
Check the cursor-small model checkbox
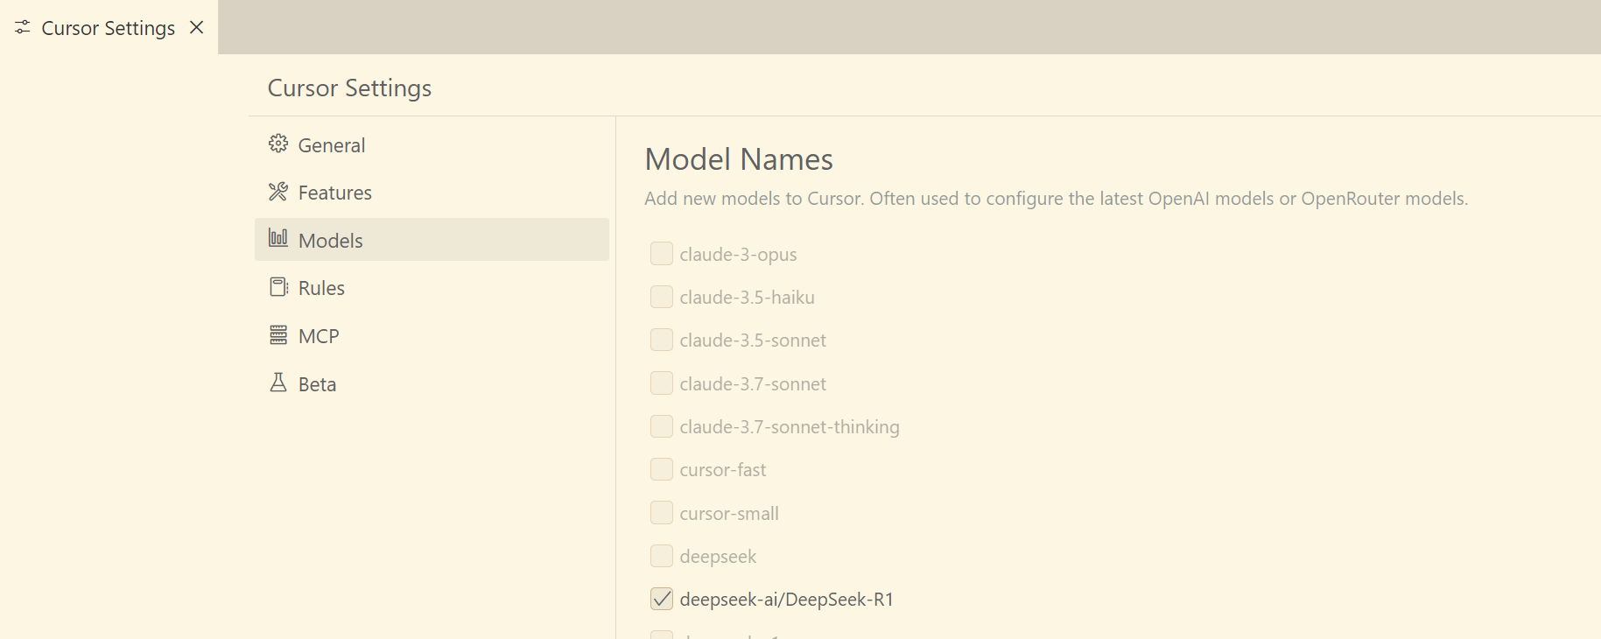(662, 513)
